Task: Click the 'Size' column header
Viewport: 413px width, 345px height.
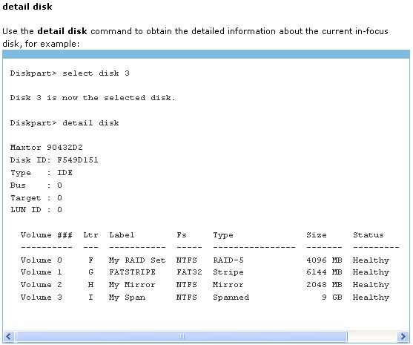Action: [317, 235]
